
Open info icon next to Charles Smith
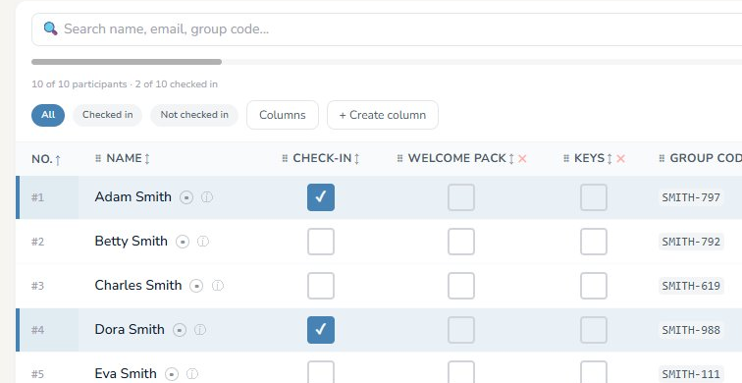tap(217, 286)
